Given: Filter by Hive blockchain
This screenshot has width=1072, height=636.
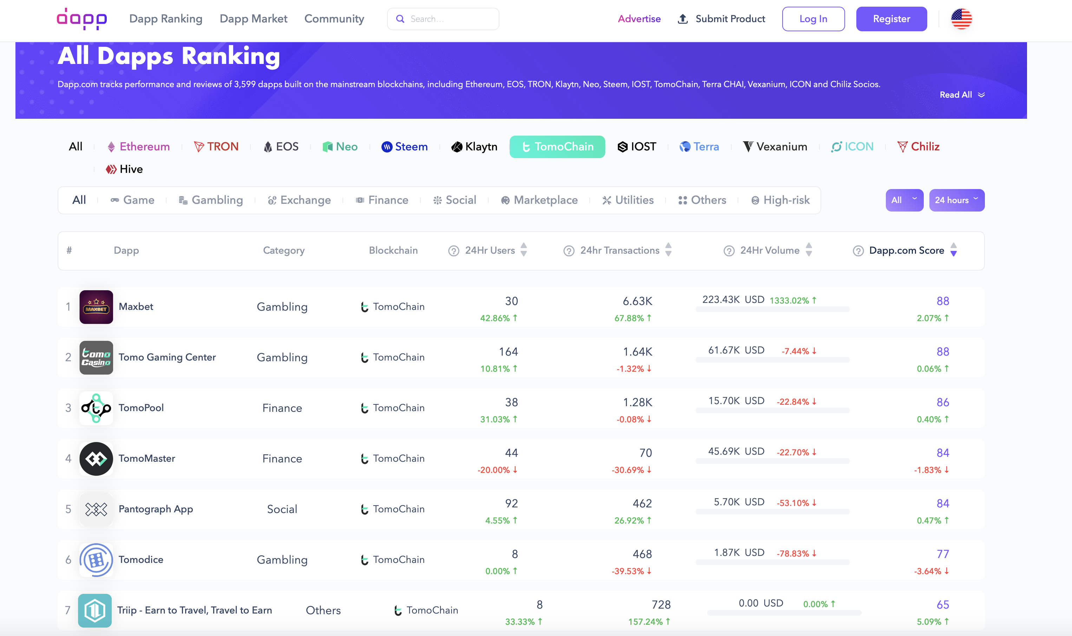Looking at the screenshot, I should tap(124, 169).
